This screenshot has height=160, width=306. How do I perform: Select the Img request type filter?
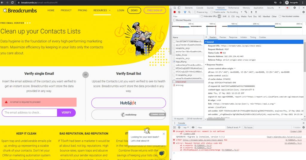pos(238,16)
